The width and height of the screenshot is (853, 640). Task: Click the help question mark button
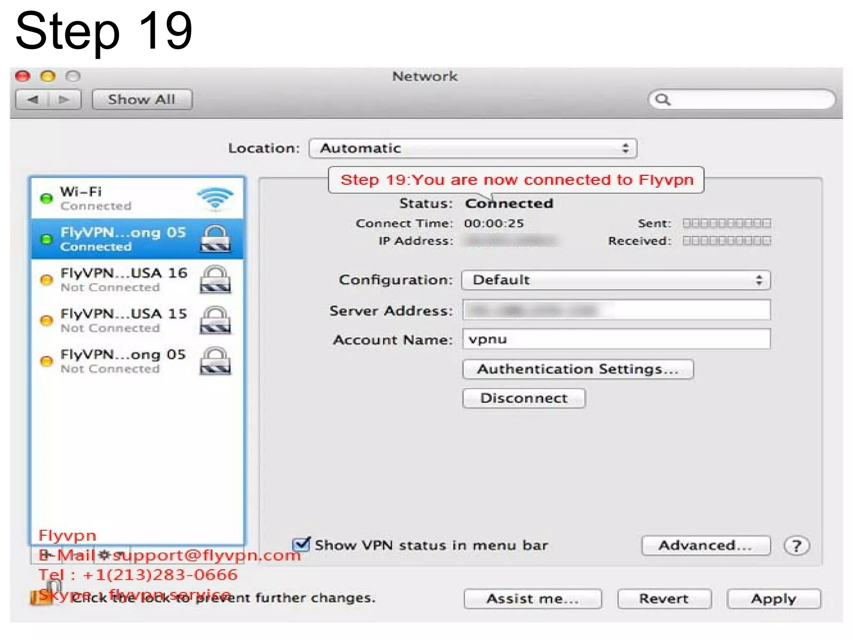point(796,545)
